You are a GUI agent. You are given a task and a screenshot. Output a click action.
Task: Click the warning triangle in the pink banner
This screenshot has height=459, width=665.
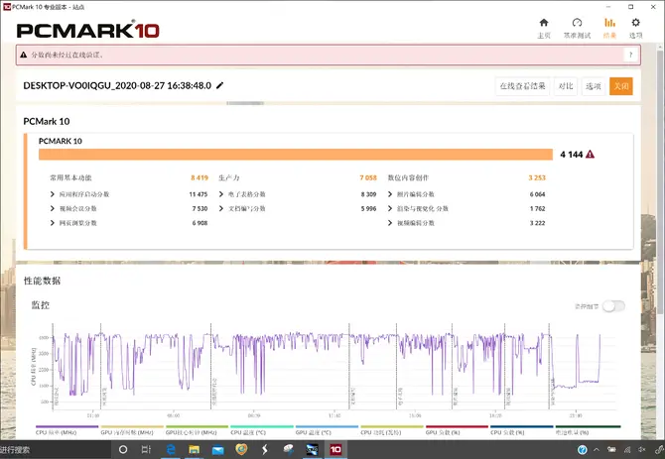click(24, 55)
